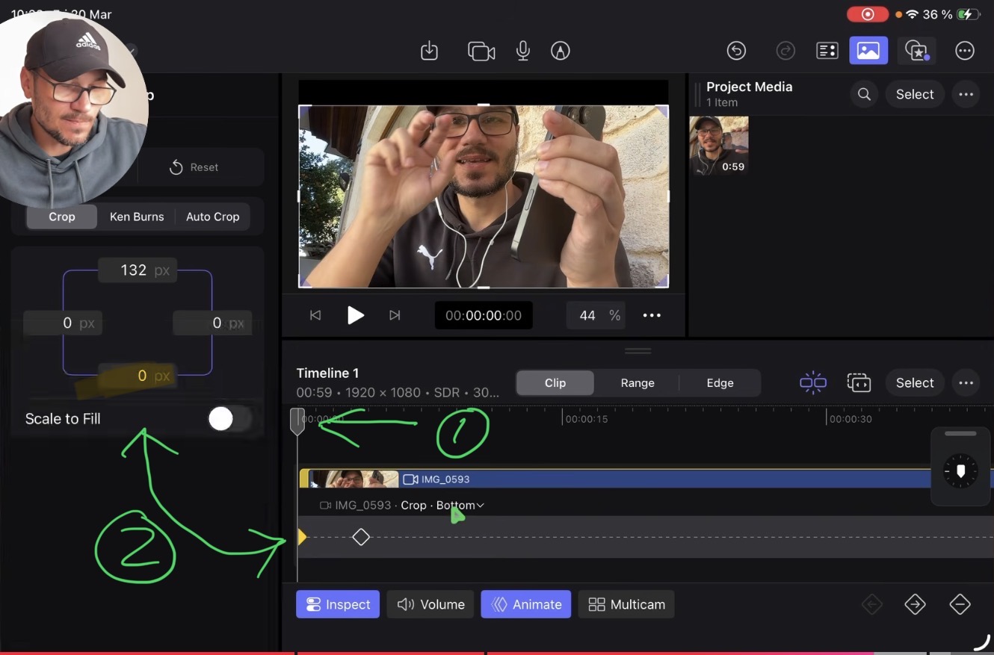The width and height of the screenshot is (994, 655).
Task: Toggle the magnetic timeline snap icon
Action: point(812,382)
